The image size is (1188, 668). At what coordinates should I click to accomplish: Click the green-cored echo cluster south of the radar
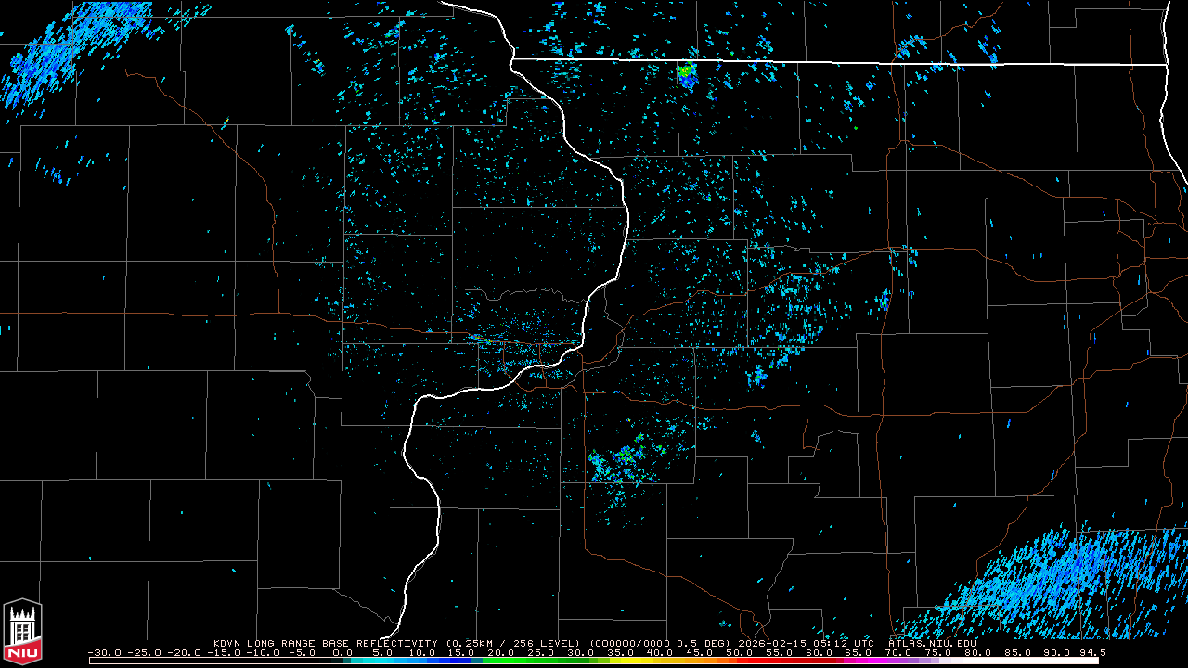pyautogui.click(x=622, y=459)
